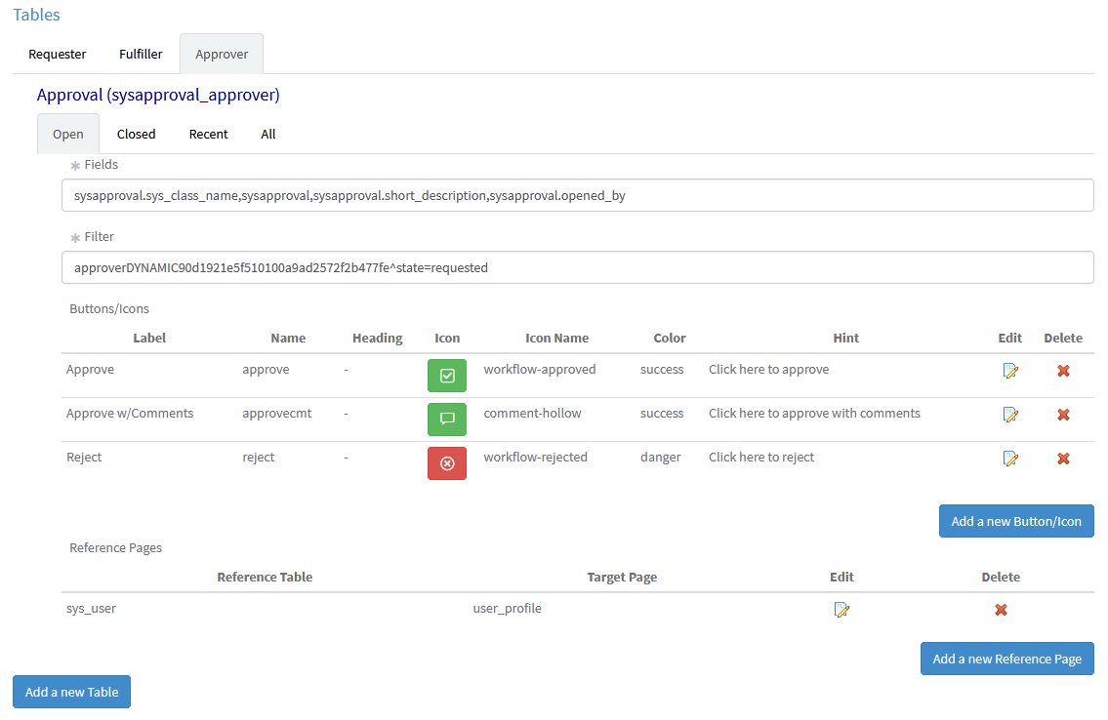Click the sys_user reference table link
This screenshot has height=720, width=1108.
coord(90,607)
